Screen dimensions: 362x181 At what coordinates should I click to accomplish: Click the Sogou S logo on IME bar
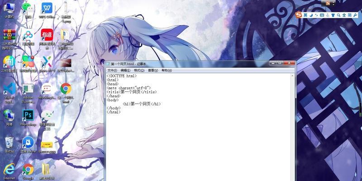click(x=299, y=15)
